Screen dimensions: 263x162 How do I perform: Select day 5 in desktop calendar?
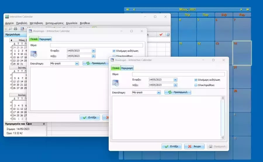click(x=206, y=29)
